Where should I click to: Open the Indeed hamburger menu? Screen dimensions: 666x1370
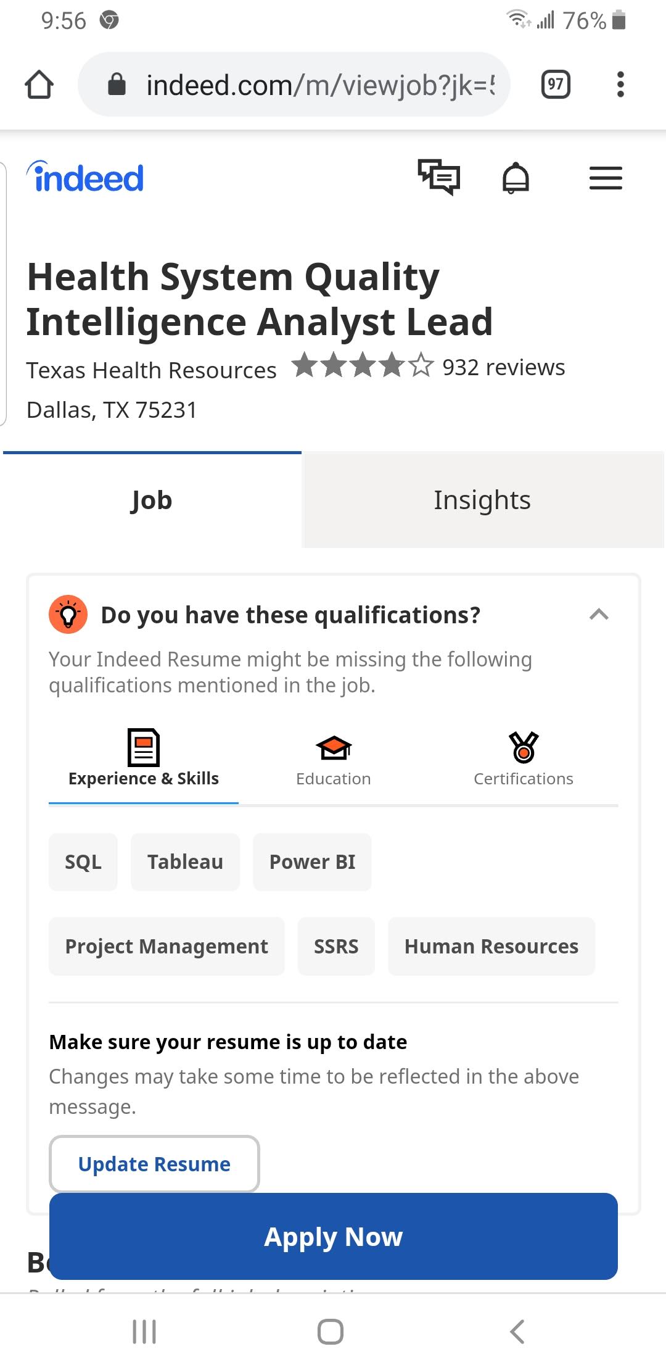click(606, 178)
